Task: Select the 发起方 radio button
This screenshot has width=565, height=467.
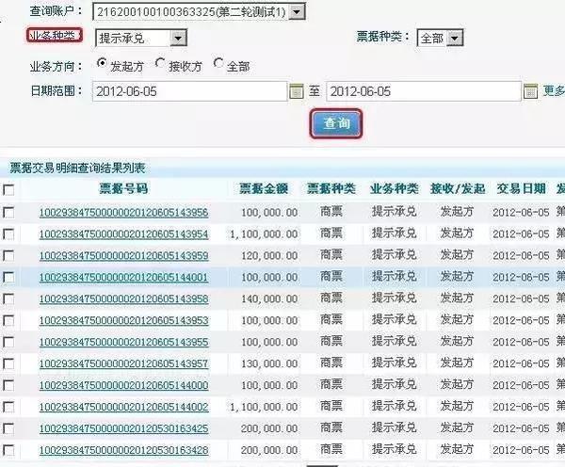Action: [103, 63]
